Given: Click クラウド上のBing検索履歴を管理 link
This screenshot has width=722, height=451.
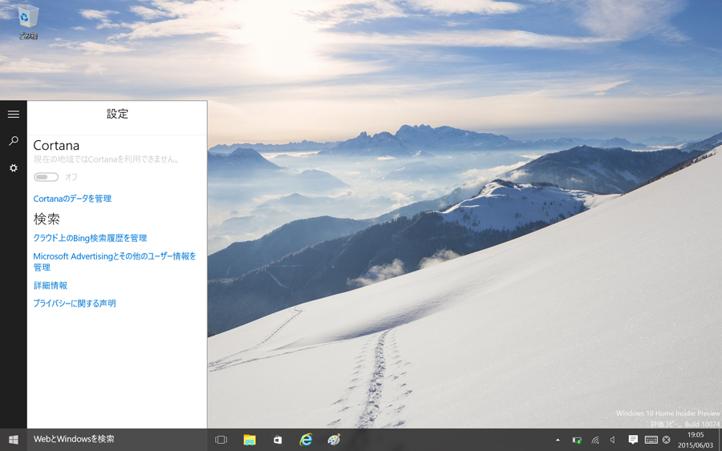Looking at the screenshot, I should click(x=90, y=238).
